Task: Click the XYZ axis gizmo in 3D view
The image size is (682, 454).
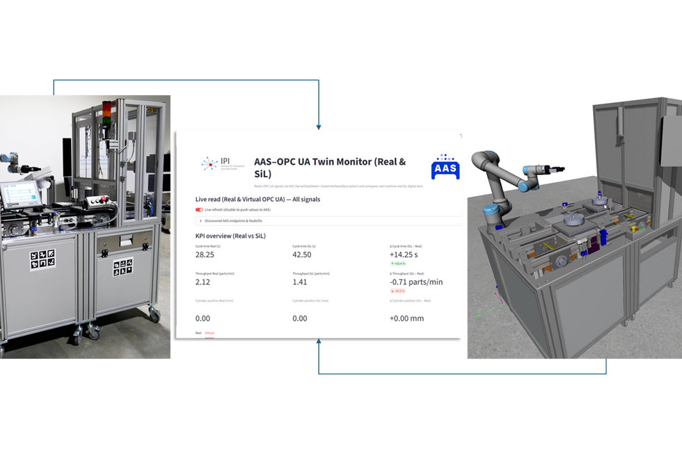Action: (496, 290)
